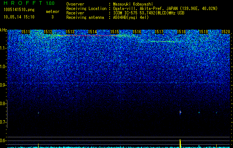
Task: Click the 1511 time marker
Action: pos(26,31)
